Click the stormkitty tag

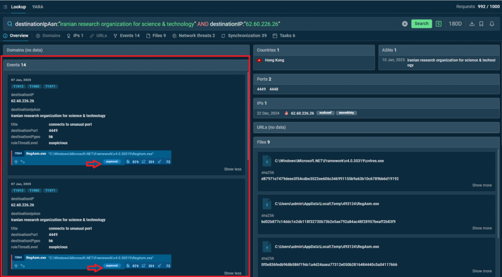pos(346,113)
